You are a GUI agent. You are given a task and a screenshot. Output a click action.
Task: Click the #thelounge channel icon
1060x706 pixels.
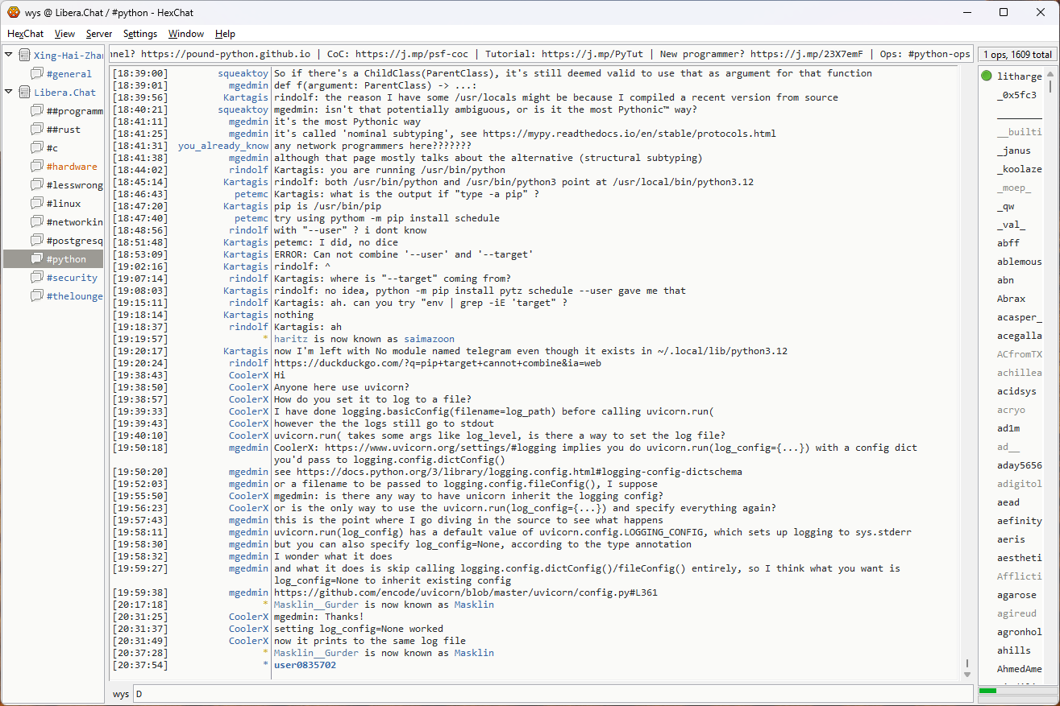coord(37,295)
